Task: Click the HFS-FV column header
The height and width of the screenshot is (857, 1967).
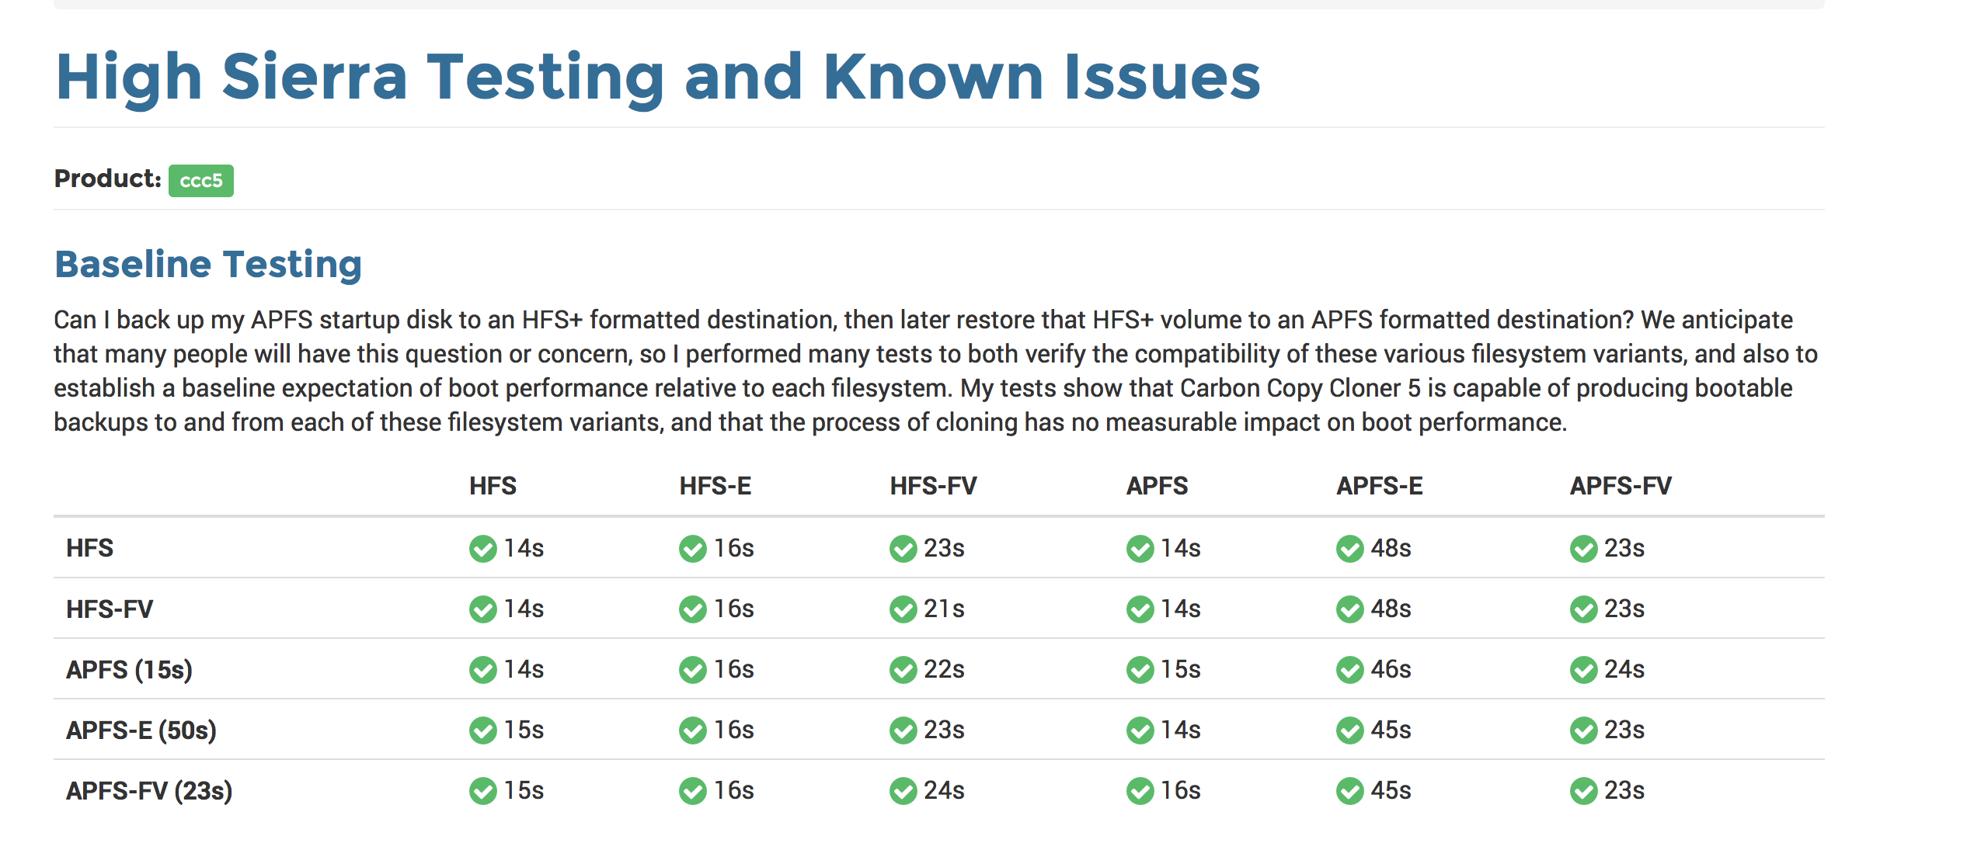Action: click(933, 486)
